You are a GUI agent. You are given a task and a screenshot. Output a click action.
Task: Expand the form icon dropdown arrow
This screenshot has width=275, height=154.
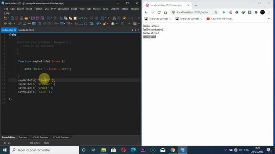point(71,24)
